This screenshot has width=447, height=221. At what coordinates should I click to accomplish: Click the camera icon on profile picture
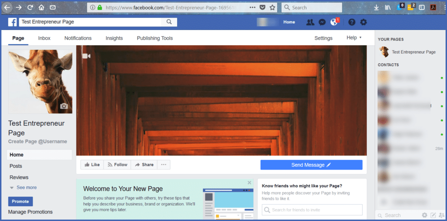[x=64, y=106]
